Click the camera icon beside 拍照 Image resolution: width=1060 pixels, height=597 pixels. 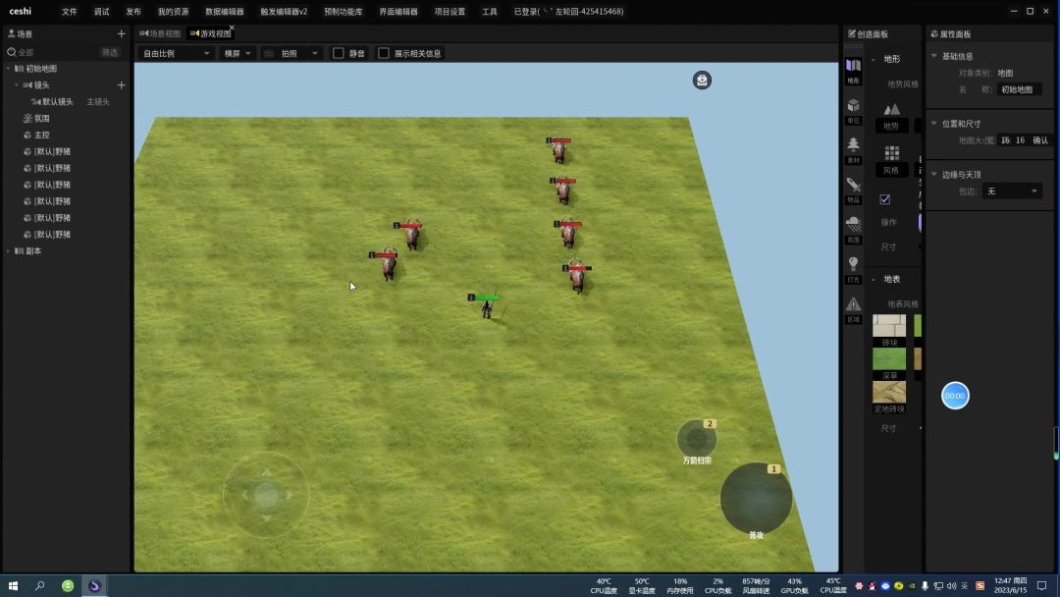click(269, 53)
